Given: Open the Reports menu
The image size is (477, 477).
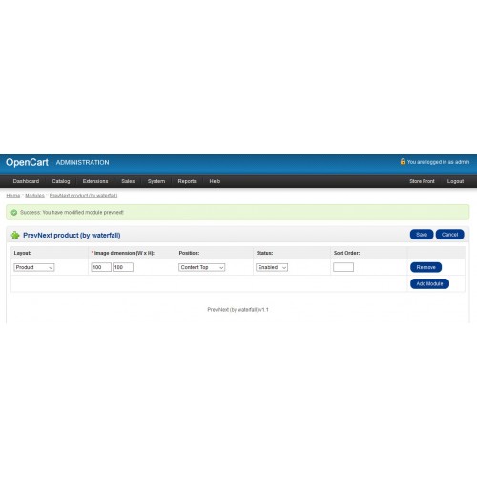Looking at the screenshot, I should (187, 181).
